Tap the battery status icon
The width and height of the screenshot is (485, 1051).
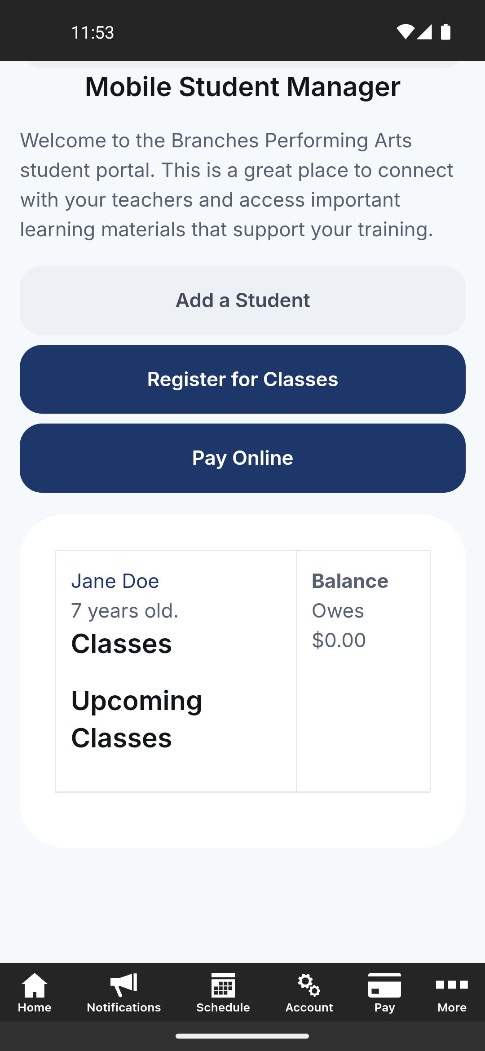click(445, 32)
